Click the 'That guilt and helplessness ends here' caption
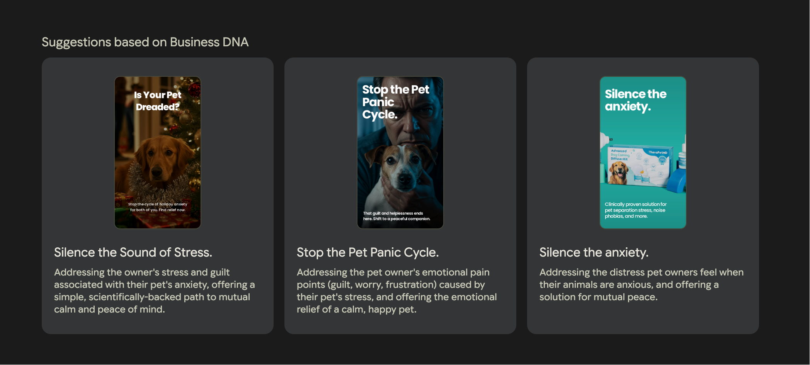The width and height of the screenshot is (810, 365). pos(396,216)
